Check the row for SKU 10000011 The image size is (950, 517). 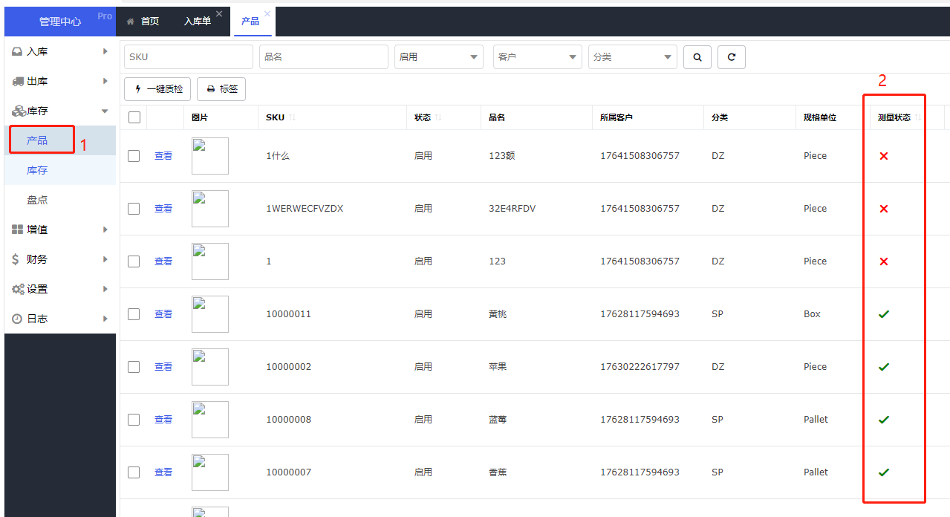click(134, 314)
